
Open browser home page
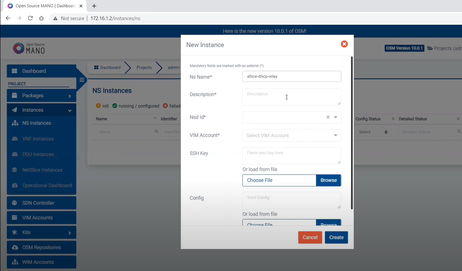(41, 18)
